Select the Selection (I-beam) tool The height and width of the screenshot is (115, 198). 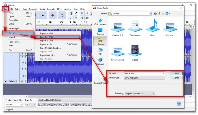pyautogui.click(x=71, y=13)
